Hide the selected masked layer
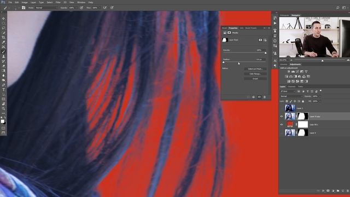Viewport: 350px width, 197px height. [x=282, y=117]
